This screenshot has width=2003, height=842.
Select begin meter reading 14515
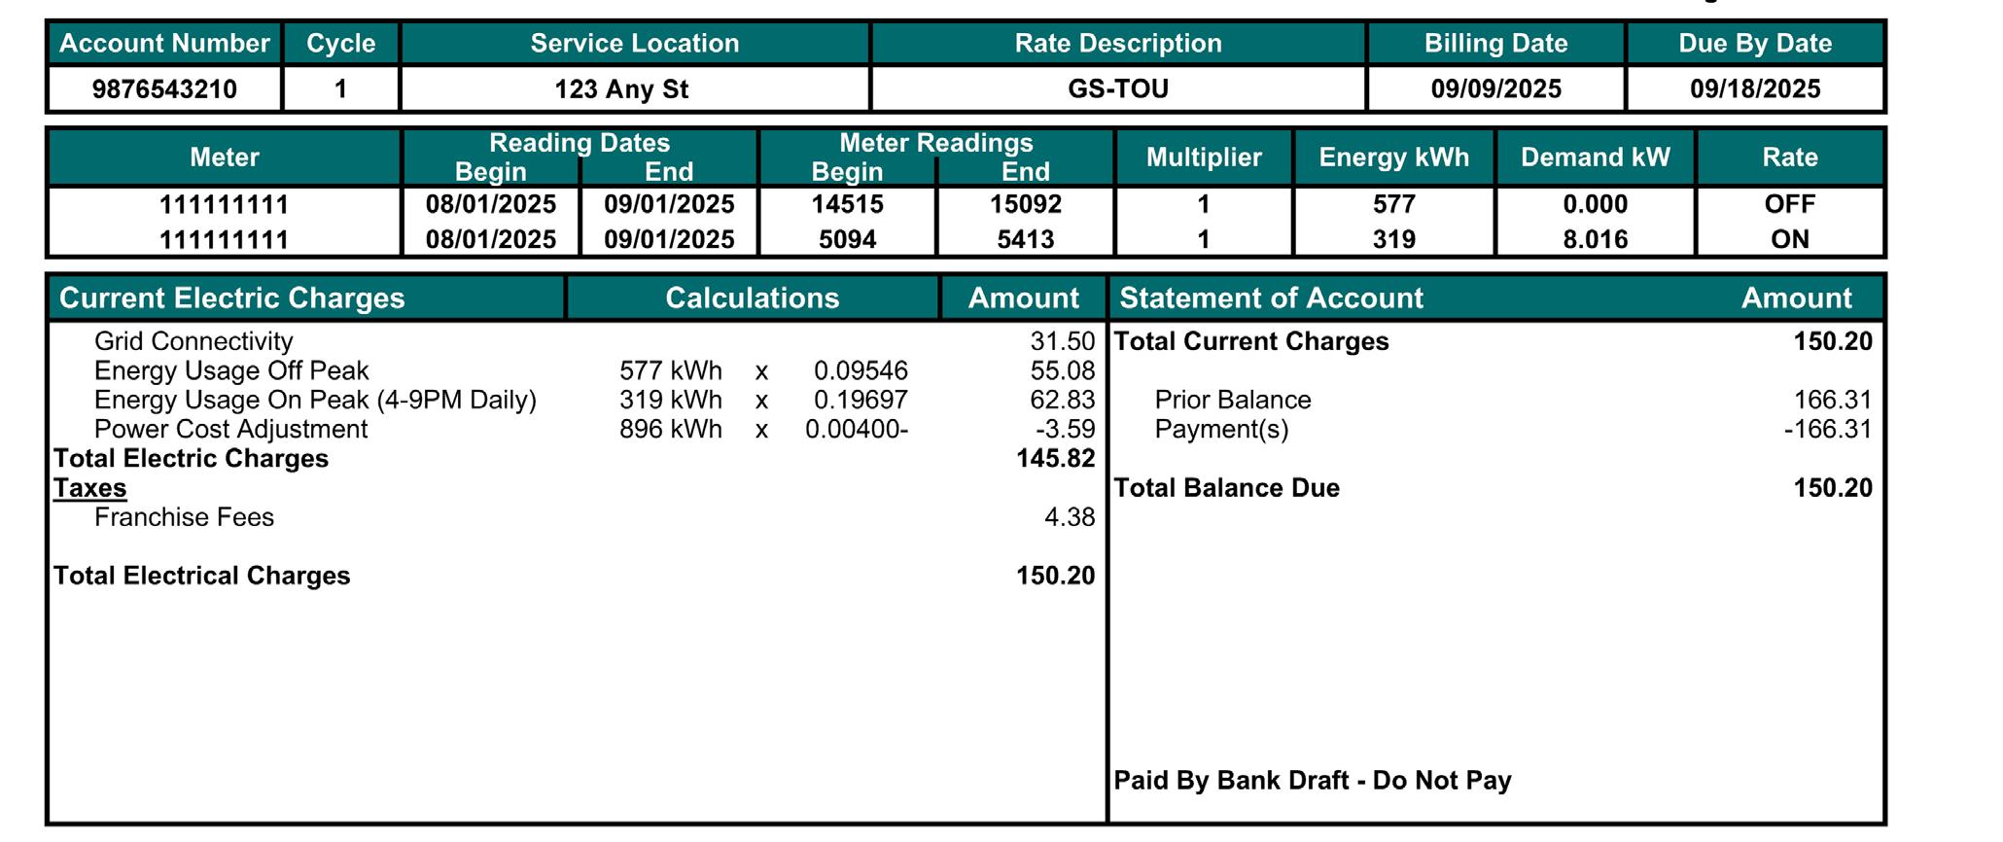[x=847, y=204]
